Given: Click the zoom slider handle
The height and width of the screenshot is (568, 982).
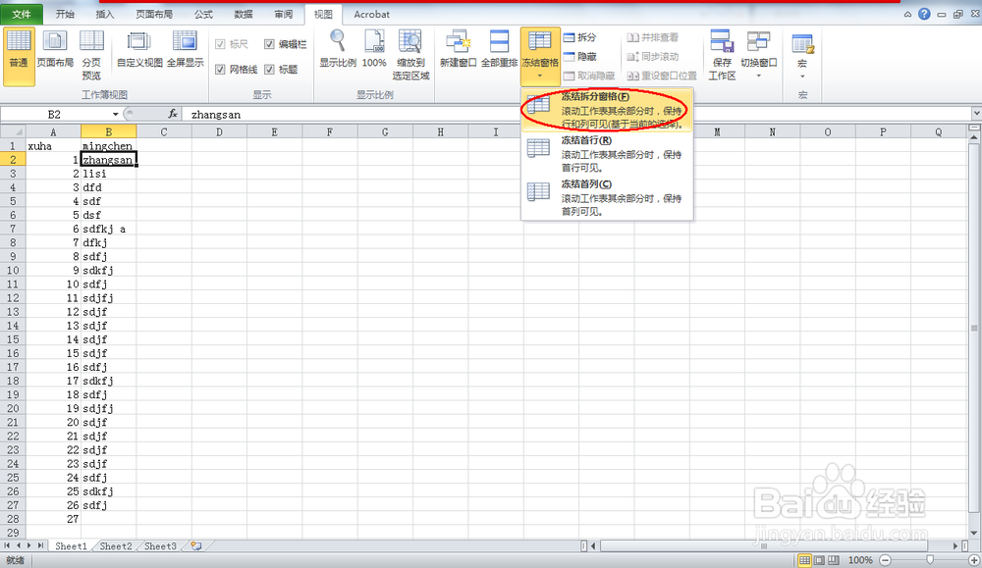Looking at the screenshot, I should pyautogui.click(x=930, y=560).
